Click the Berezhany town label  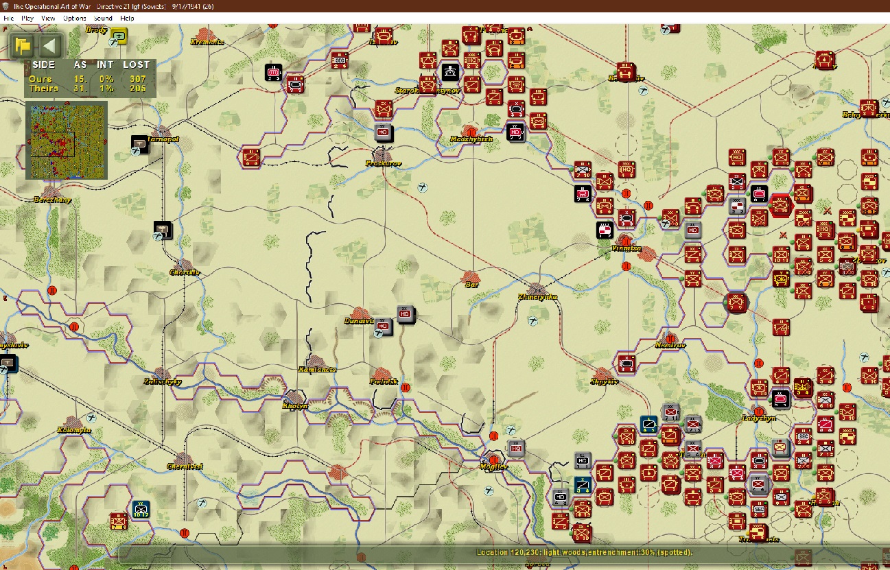pos(53,200)
